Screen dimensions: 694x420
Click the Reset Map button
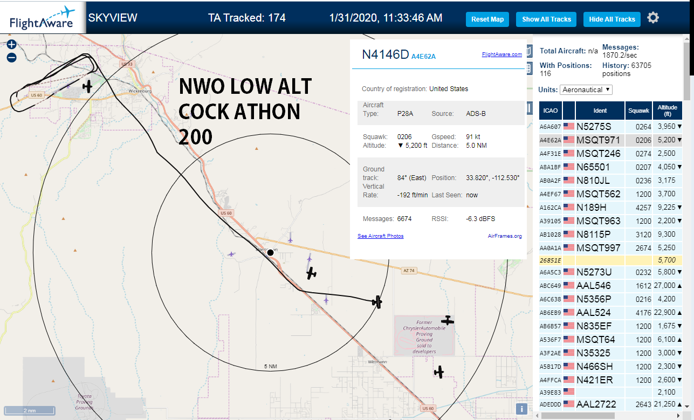(487, 19)
